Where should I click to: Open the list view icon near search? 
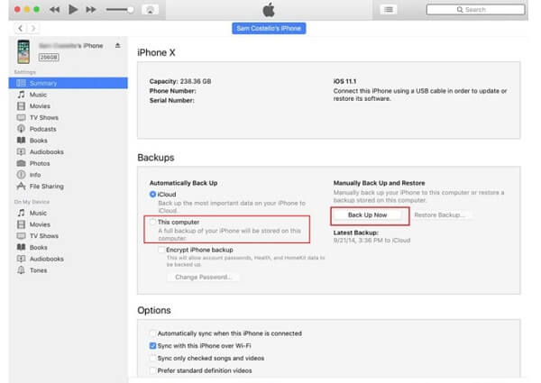390,9
